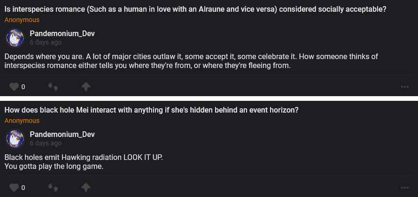This screenshot has height=197, width=418.
Task: Share the black hole Mei answer using the arrow icon
Action: click(85, 188)
